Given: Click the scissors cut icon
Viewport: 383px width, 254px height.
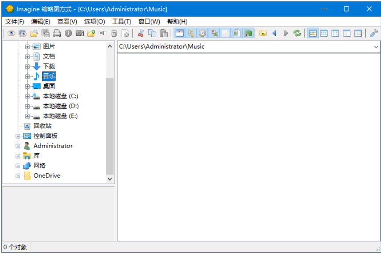Looking at the screenshot, I should tap(141, 33).
